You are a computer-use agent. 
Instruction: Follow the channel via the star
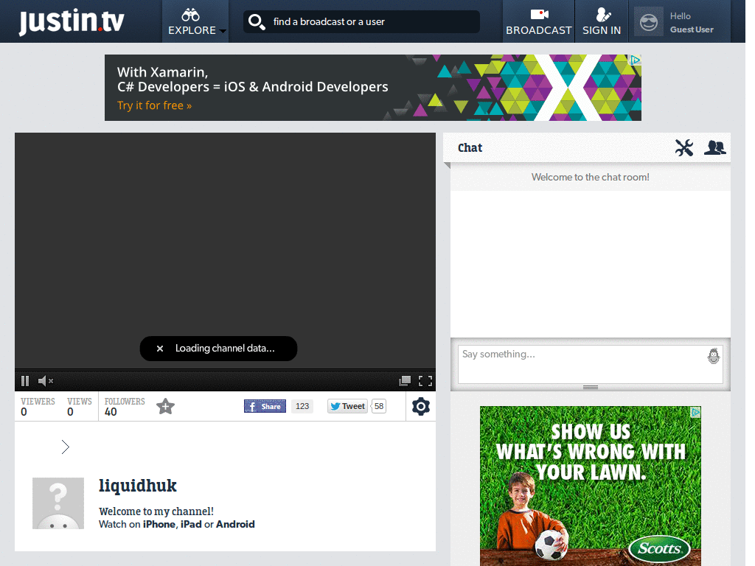click(x=165, y=406)
